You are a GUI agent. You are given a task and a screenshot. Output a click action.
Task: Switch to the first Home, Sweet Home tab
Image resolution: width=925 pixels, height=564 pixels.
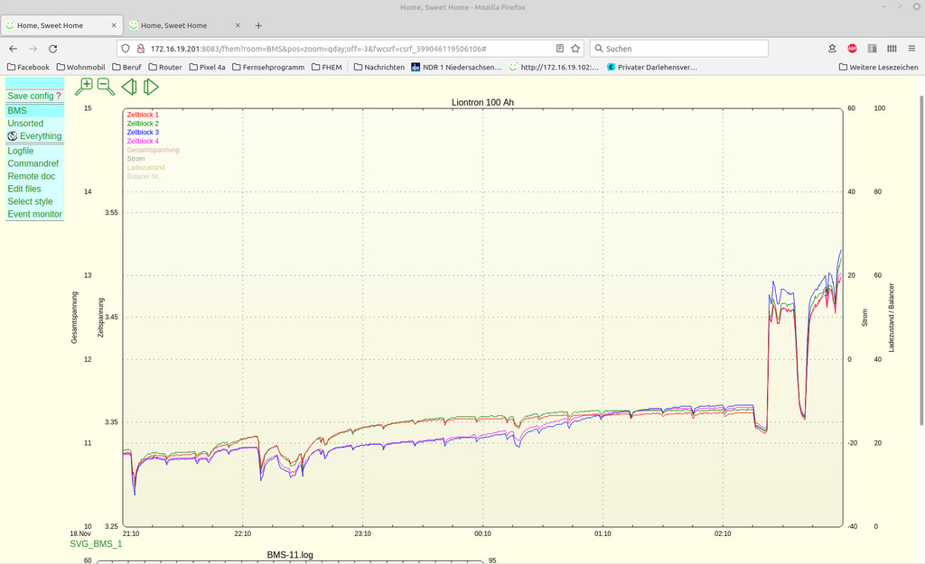coord(62,25)
